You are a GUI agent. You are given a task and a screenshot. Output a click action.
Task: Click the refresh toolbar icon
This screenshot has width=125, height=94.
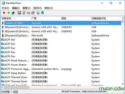[24, 13]
